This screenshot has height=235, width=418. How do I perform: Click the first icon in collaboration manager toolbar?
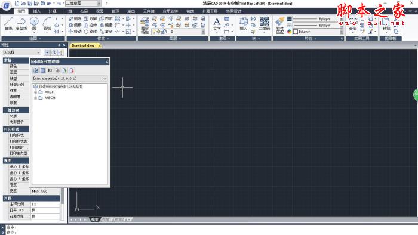tap(35, 70)
